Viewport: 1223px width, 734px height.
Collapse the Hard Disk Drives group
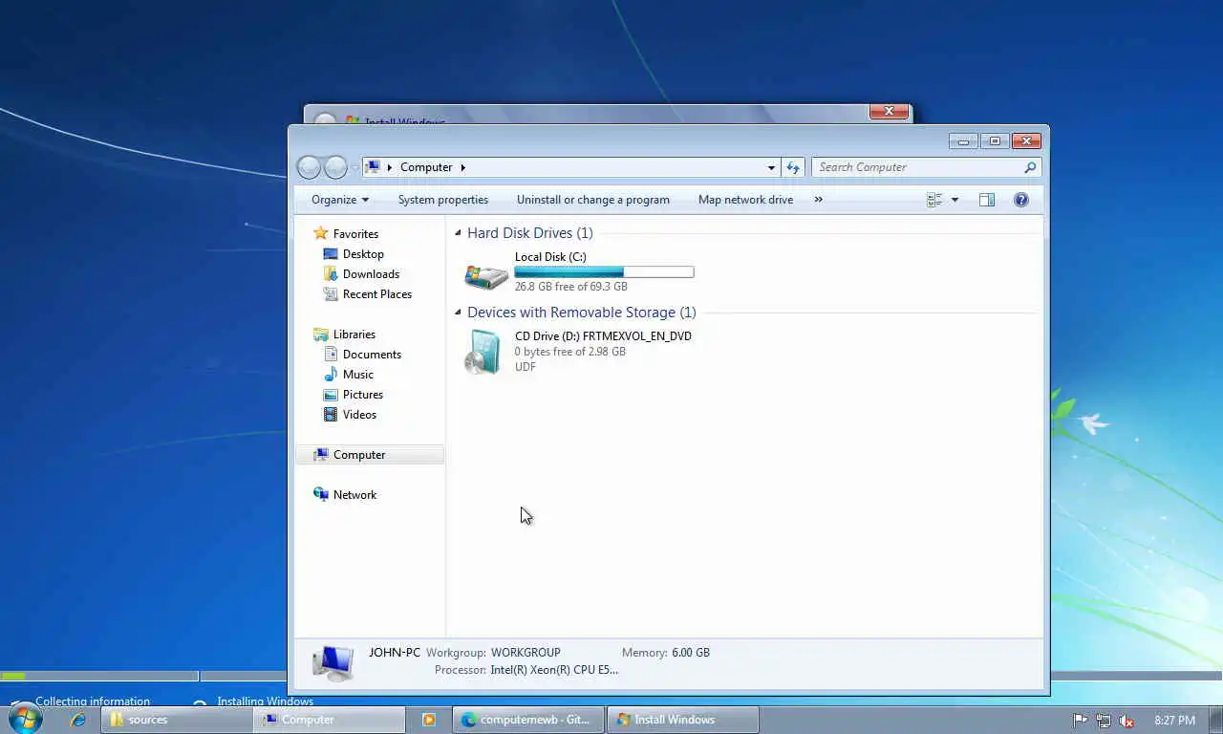pyautogui.click(x=458, y=233)
